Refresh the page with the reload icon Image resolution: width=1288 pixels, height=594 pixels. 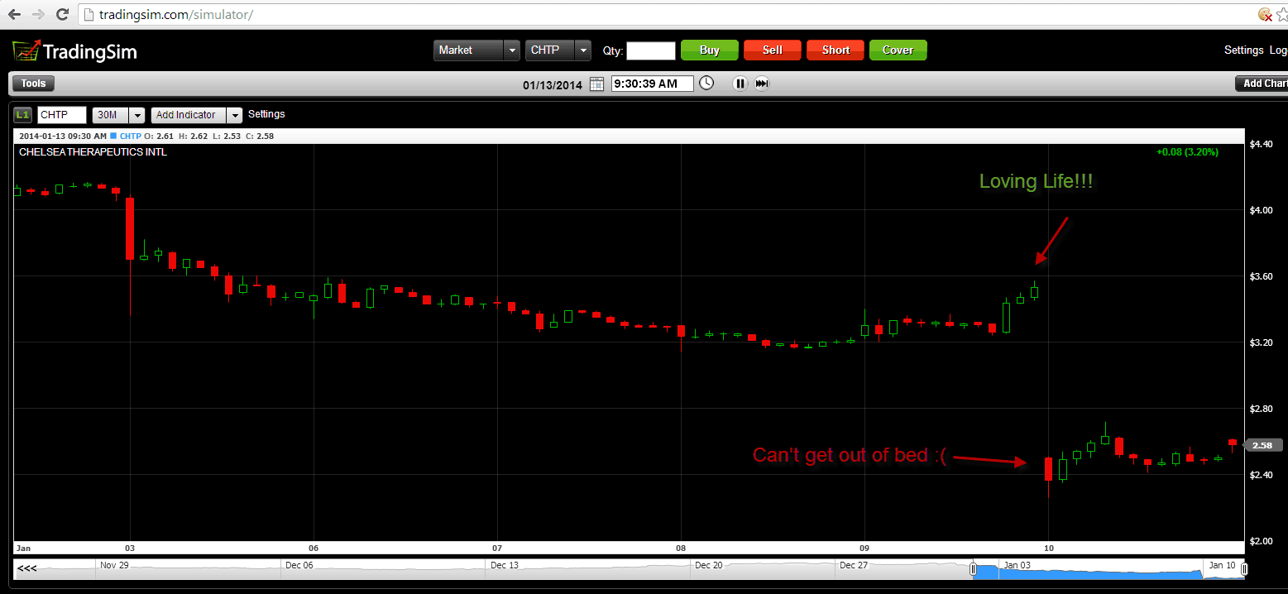[x=62, y=13]
